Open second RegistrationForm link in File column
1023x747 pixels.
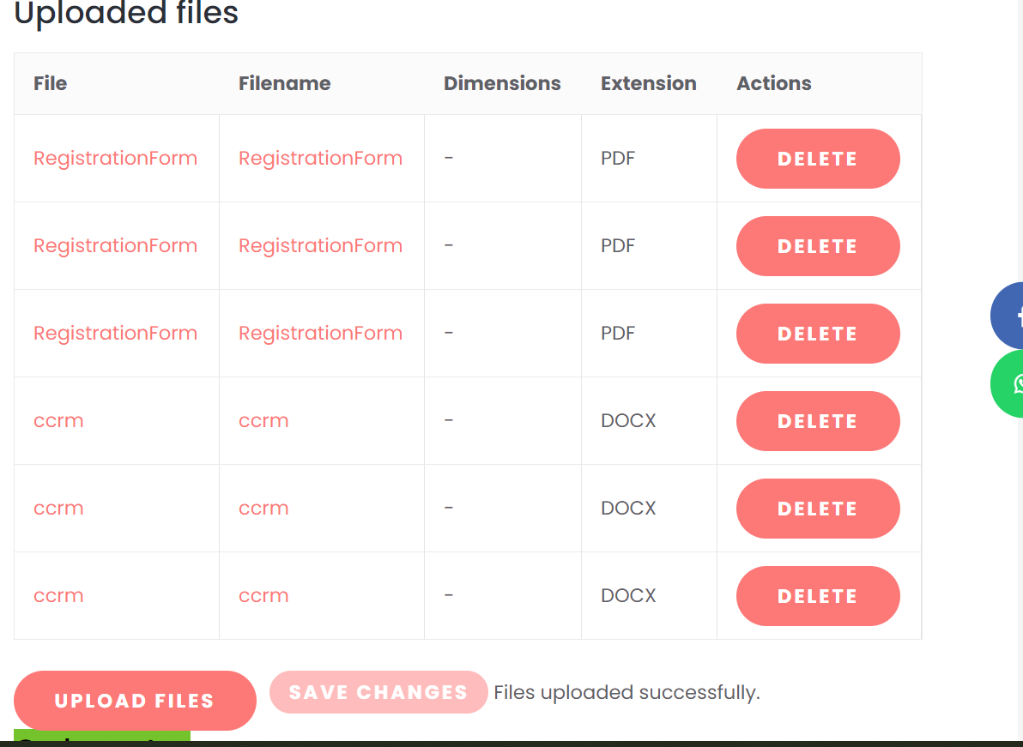[116, 245]
